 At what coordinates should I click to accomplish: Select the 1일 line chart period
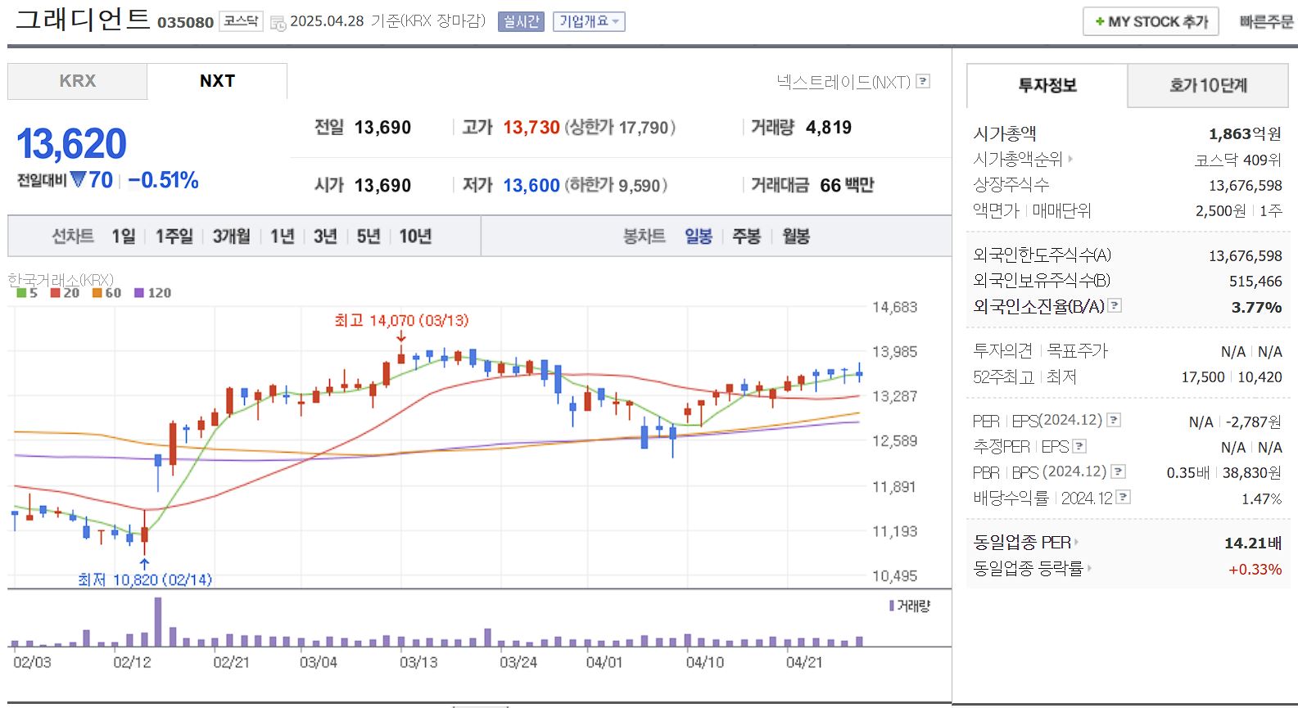click(x=124, y=237)
